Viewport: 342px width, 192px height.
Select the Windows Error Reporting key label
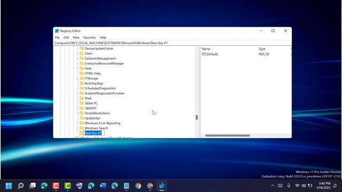tap(102, 123)
